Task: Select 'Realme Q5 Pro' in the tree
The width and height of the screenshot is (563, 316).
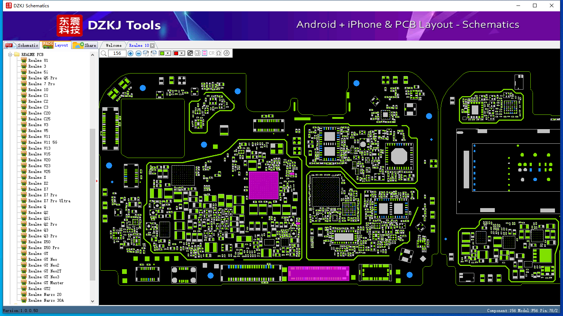Action: coord(43,78)
